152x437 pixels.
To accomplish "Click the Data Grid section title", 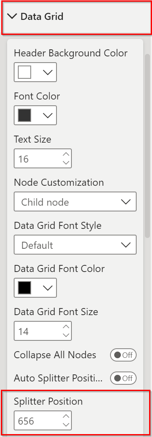I will click(42, 17).
